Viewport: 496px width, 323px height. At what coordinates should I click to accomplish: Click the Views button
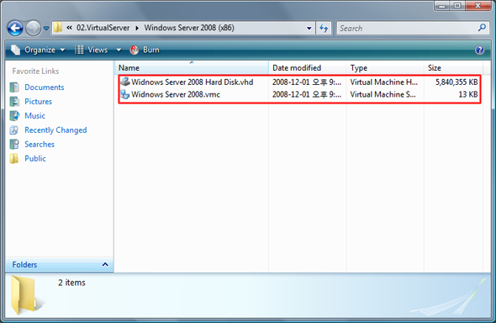[92, 50]
